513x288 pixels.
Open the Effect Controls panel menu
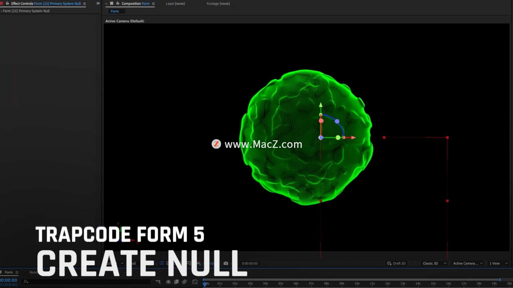pyautogui.click(x=84, y=4)
